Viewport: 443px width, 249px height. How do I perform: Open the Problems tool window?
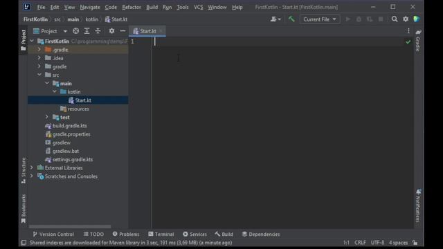tap(126, 234)
